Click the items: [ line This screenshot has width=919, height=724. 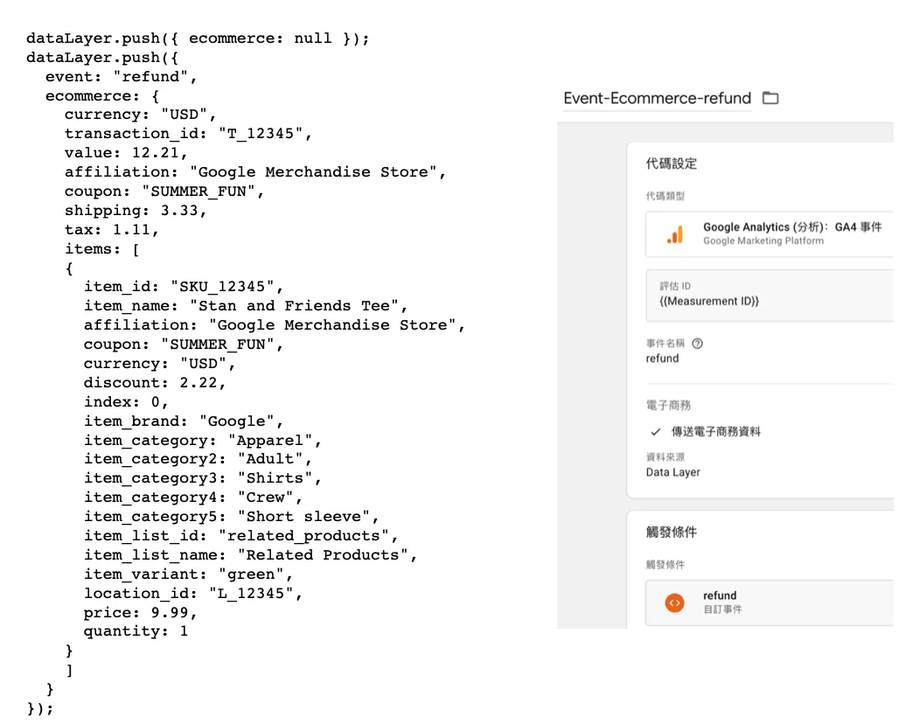click(x=102, y=249)
